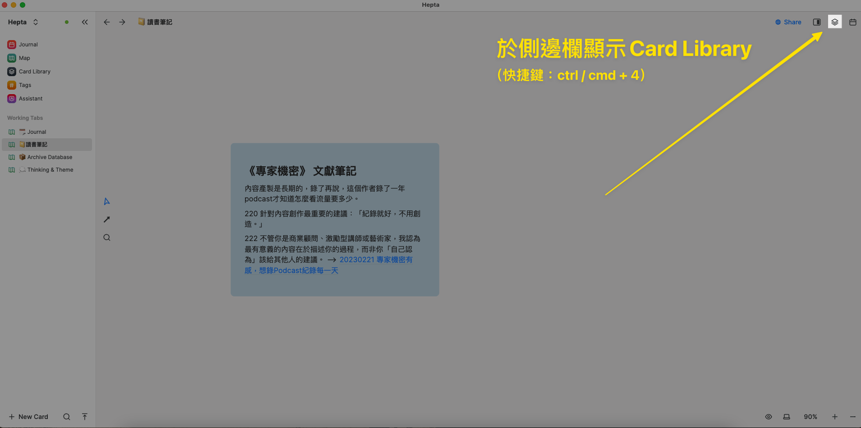The width and height of the screenshot is (861, 428).
Task: Zoom in with the plus button
Action: click(x=834, y=417)
